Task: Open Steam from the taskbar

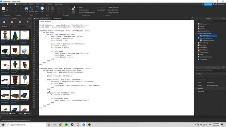Action: [x=72, y=125]
